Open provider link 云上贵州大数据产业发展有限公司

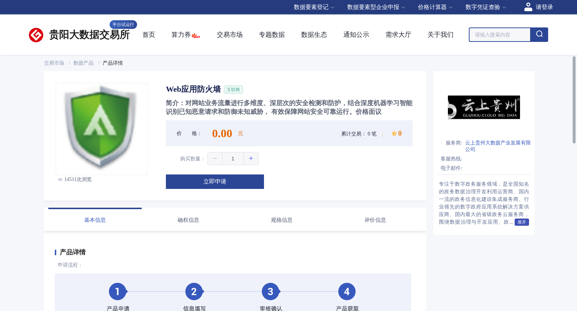(498, 146)
